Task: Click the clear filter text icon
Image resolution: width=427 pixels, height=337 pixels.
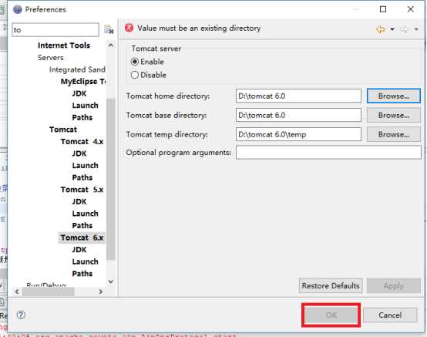Action: click(109, 29)
